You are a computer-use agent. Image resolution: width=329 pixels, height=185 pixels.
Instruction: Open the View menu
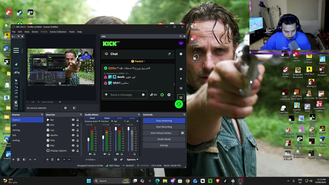27,32
